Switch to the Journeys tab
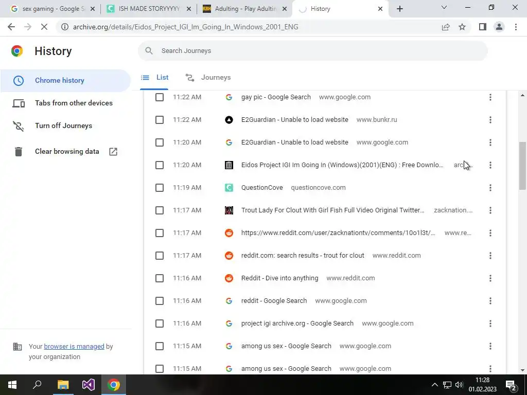This screenshot has width=527, height=395. [208, 78]
